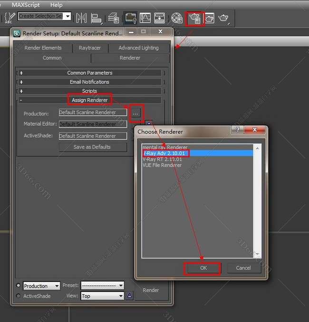Open Render Setup teapot icon
Screen dimensions: 309x322
195,19
